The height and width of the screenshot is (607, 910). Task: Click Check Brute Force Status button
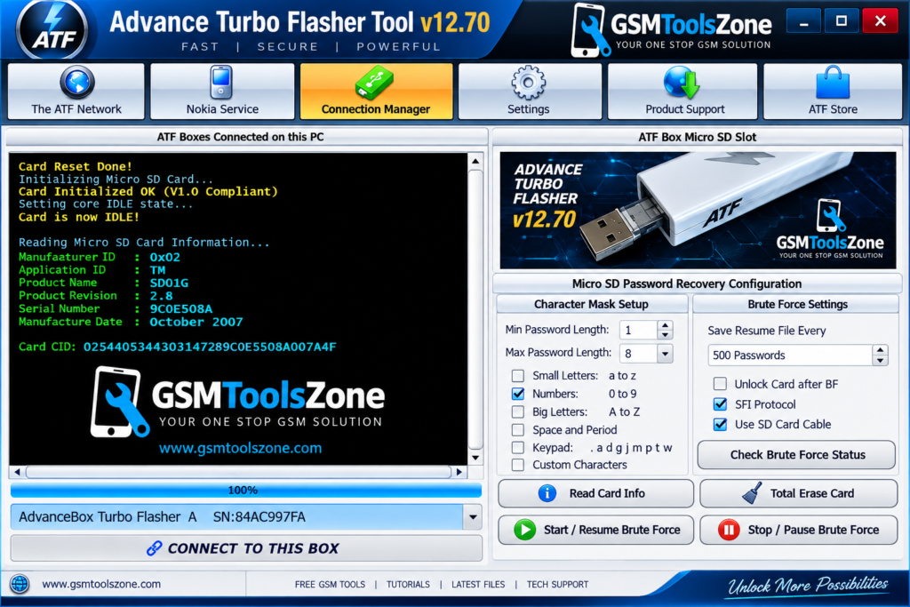coord(797,455)
